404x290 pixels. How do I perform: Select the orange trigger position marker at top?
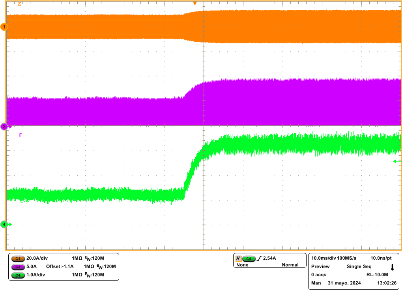[x=195, y=3]
